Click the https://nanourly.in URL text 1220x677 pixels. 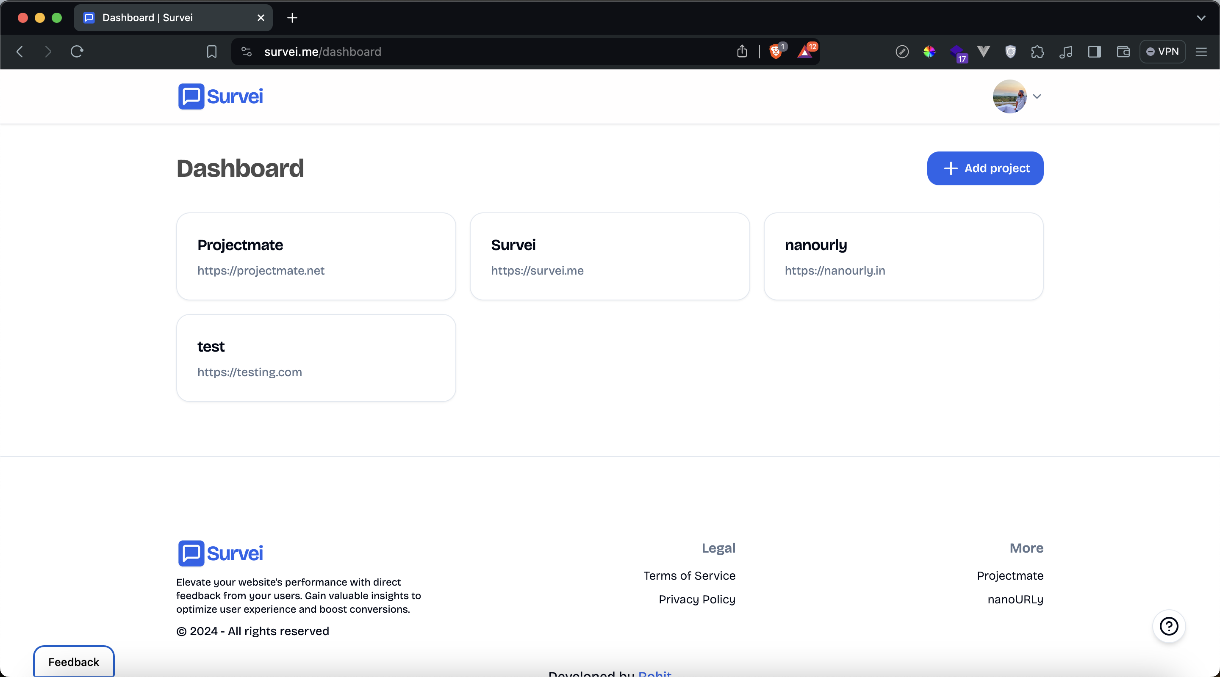point(835,271)
